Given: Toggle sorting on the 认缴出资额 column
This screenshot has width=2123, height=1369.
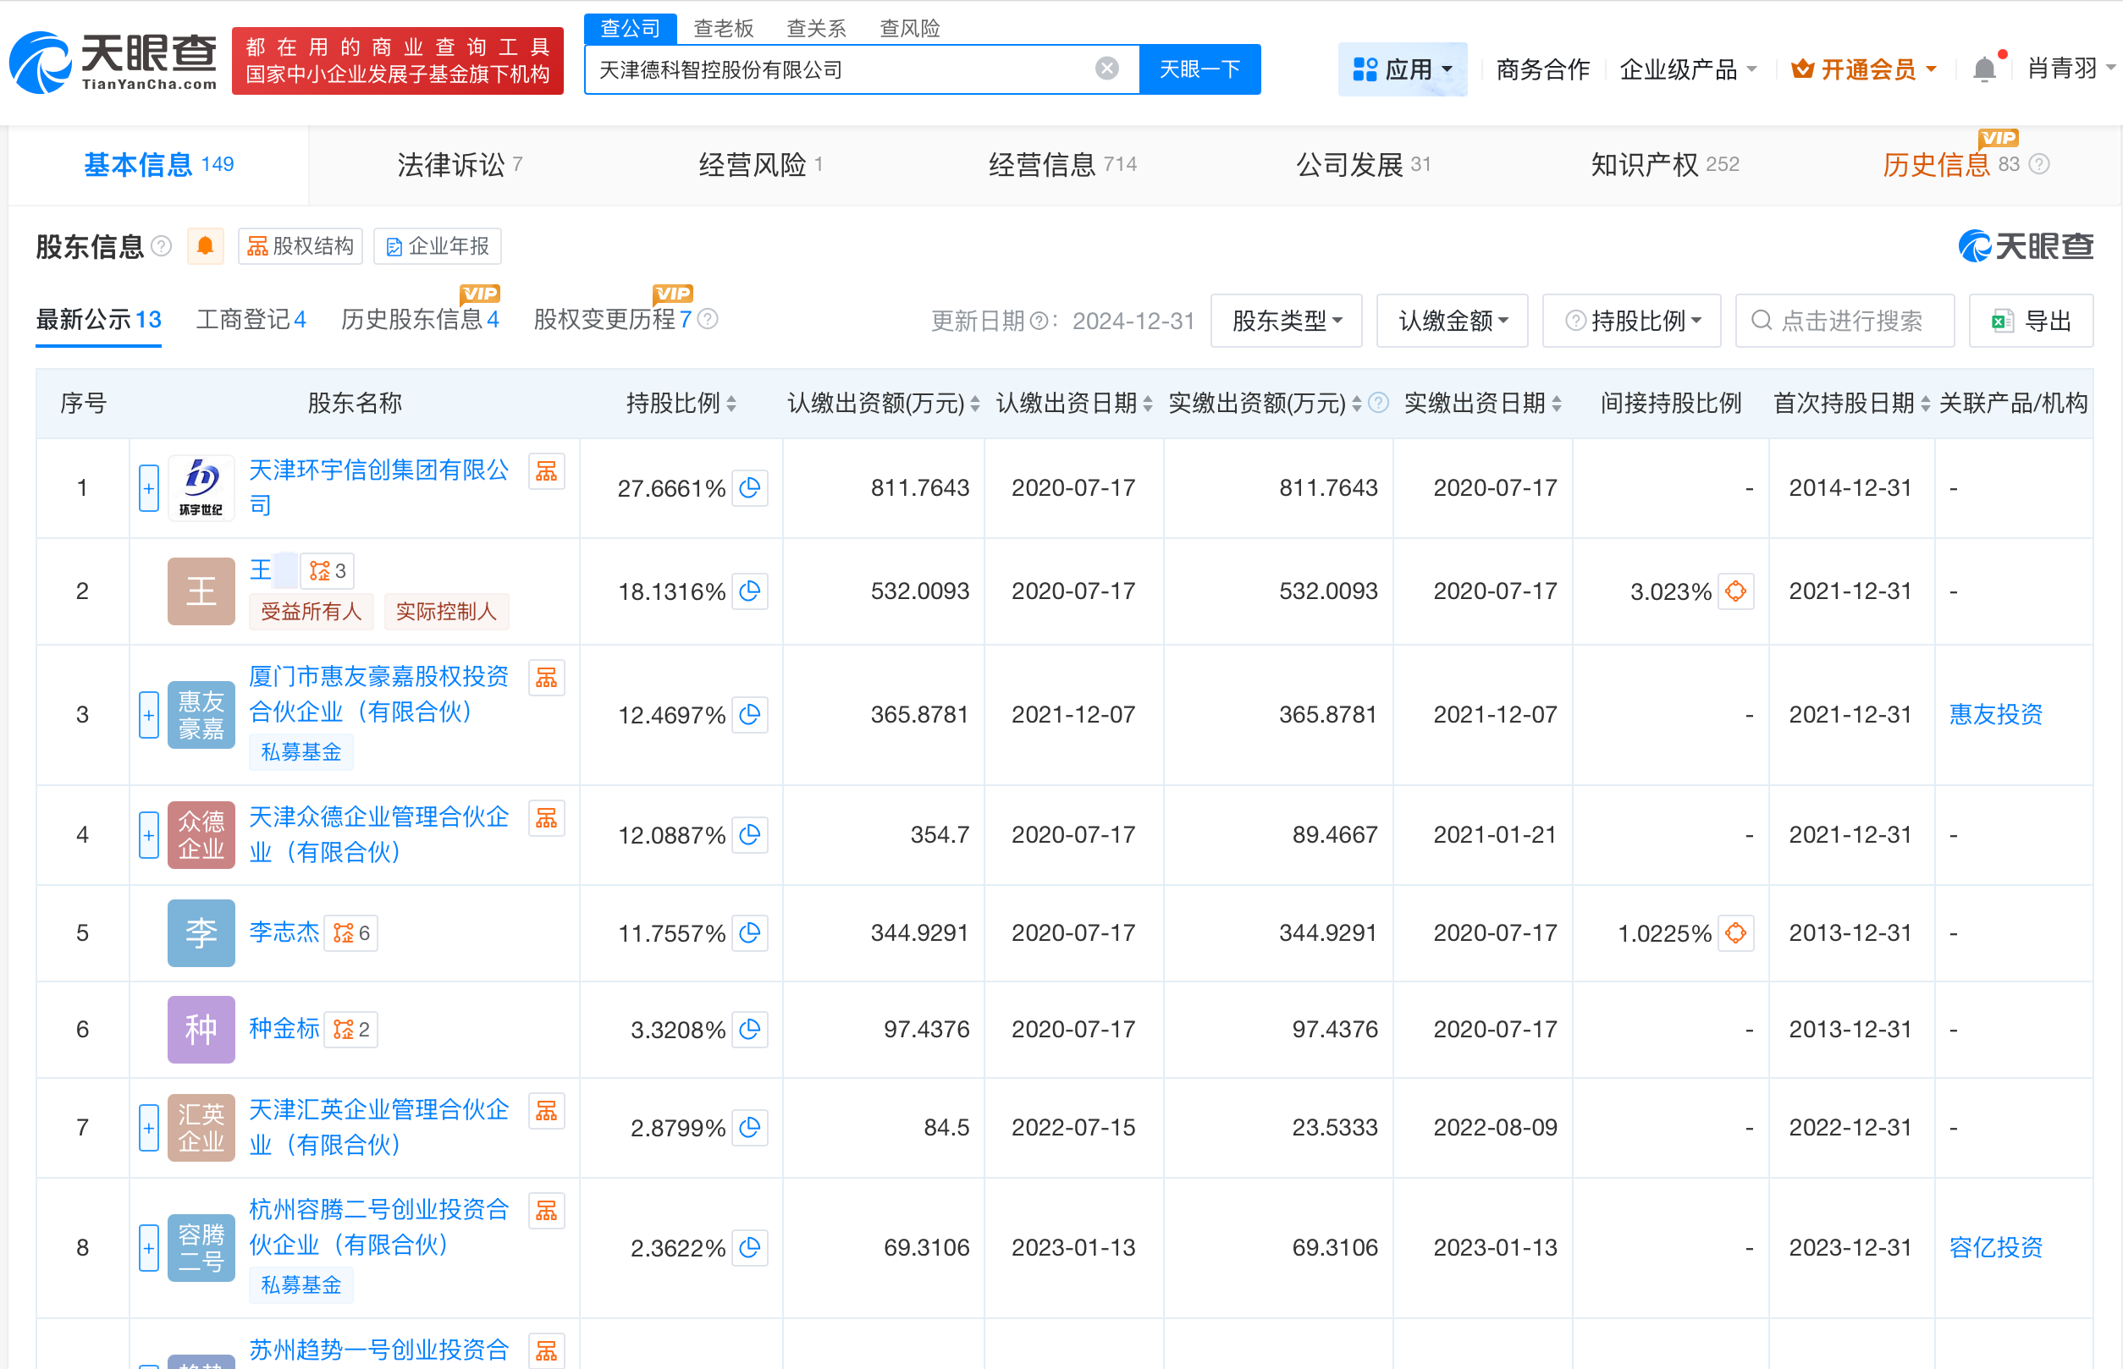Looking at the screenshot, I should (976, 403).
